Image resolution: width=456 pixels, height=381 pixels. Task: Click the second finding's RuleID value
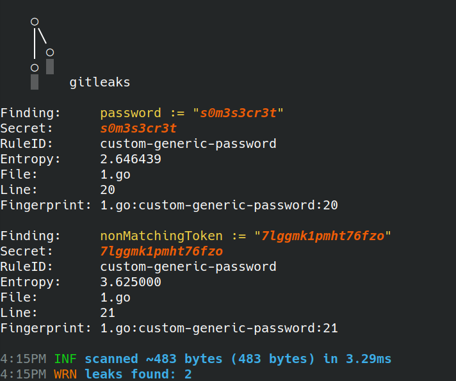[x=188, y=267]
